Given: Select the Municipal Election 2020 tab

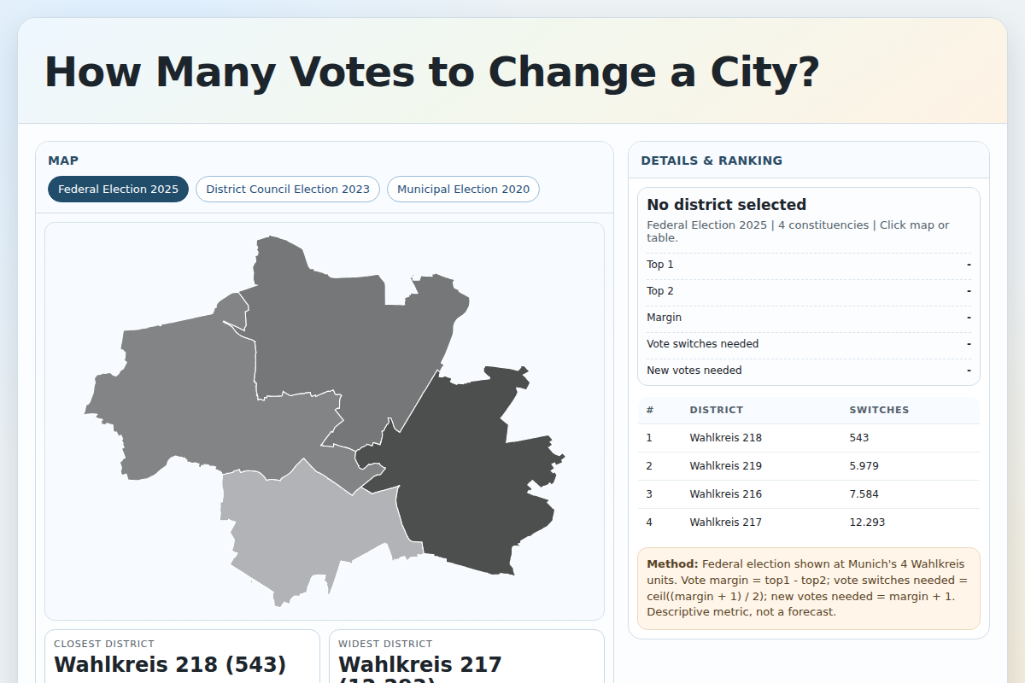Looking at the screenshot, I should tap(463, 189).
